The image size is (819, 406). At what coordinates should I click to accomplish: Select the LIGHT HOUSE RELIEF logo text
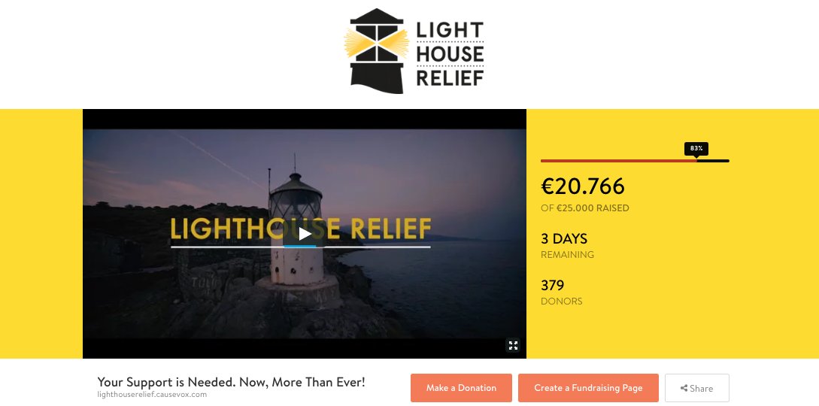(x=450, y=53)
